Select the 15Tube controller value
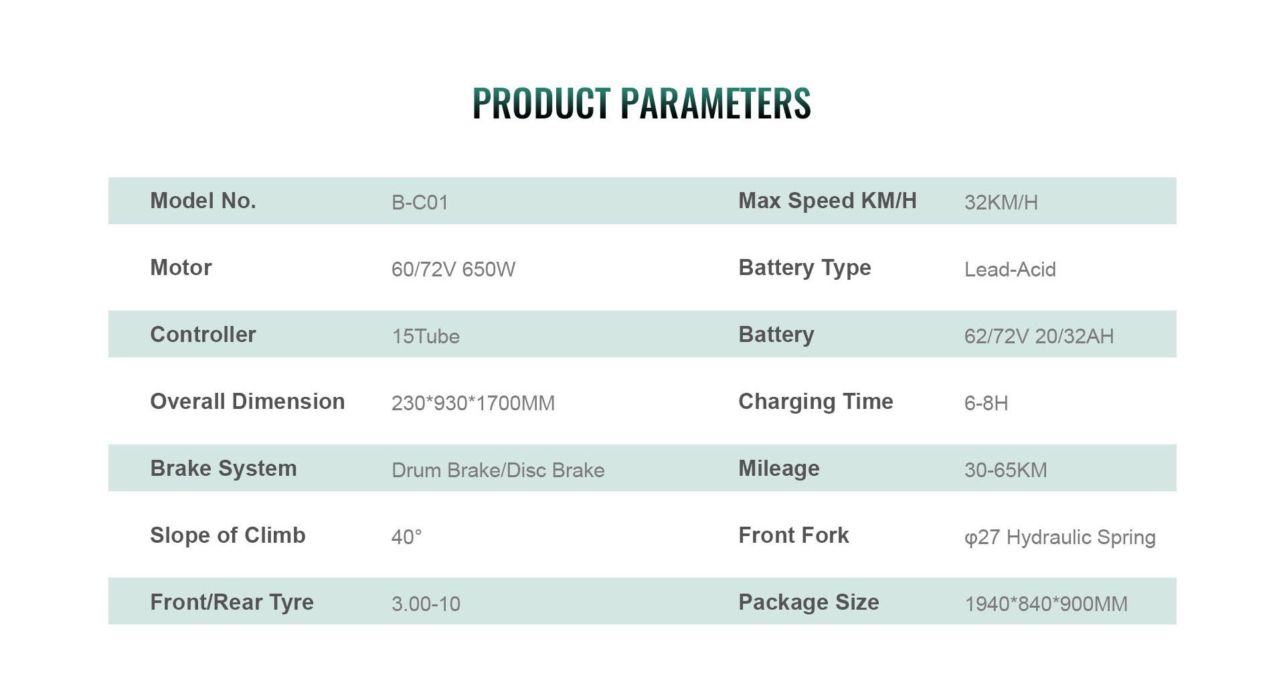The height and width of the screenshot is (688, 1285). point(426,336)
